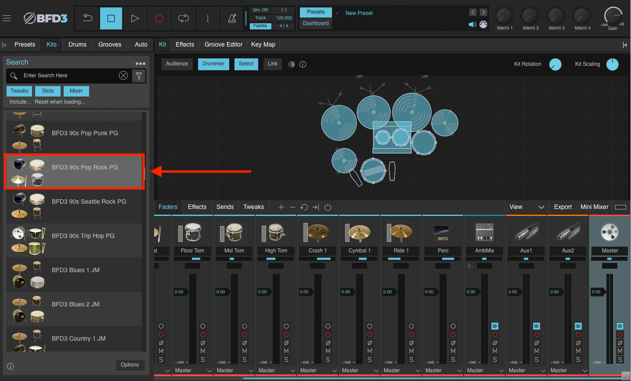The height and width of the screenshot is (381, 631).
Task: Click the undo arrow in the transport
Action: (x=87, y=18)
